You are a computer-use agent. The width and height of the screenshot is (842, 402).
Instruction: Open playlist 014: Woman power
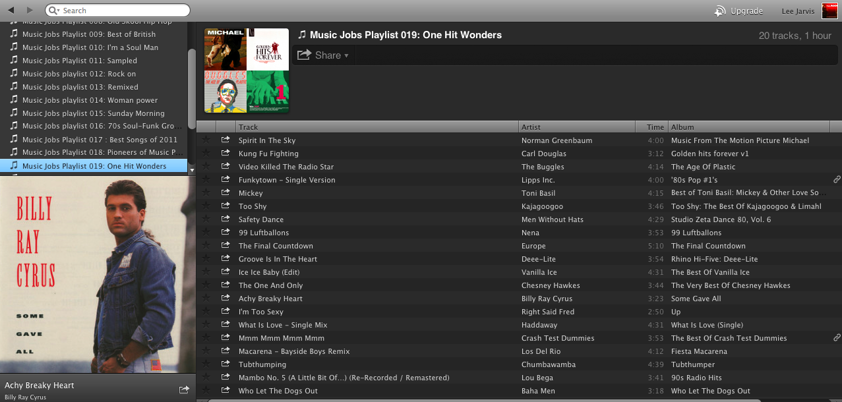[x=94, y=100]
